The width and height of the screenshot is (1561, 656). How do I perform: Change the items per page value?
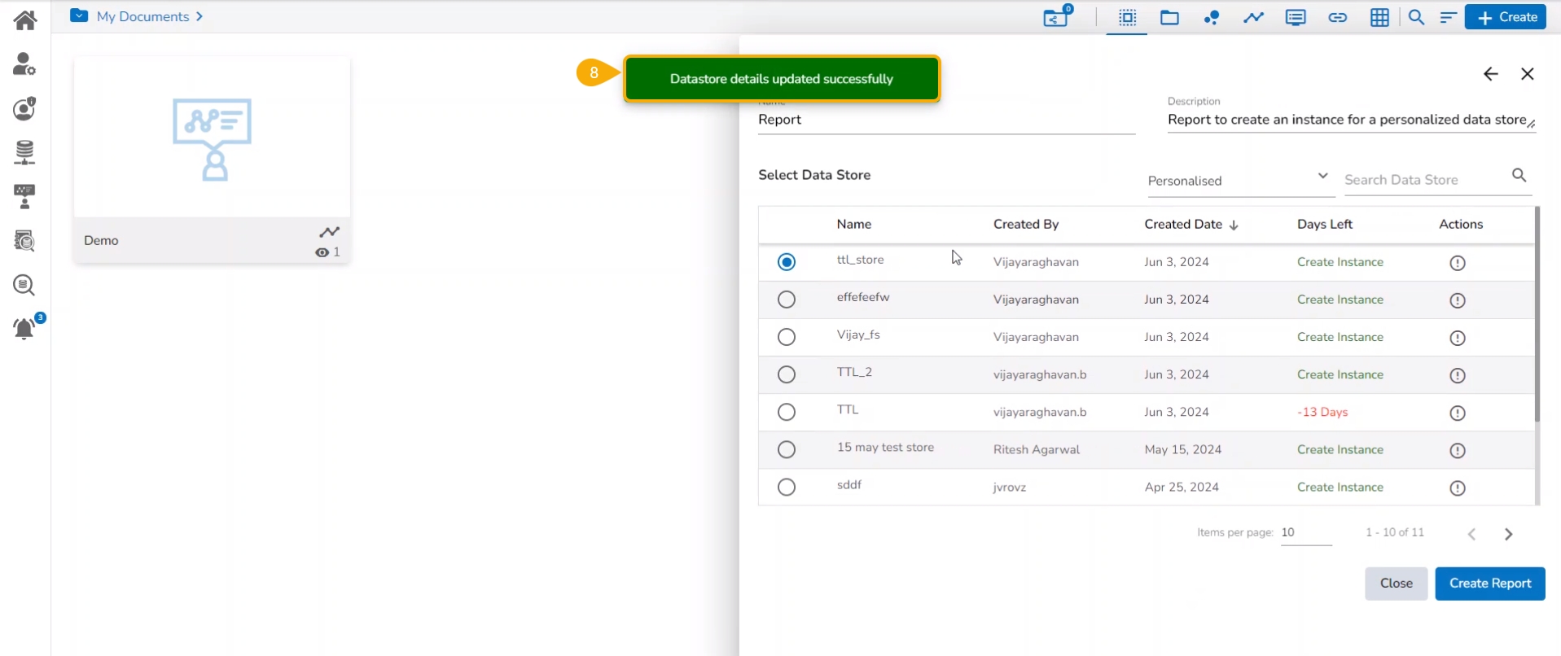point(1305,532)
